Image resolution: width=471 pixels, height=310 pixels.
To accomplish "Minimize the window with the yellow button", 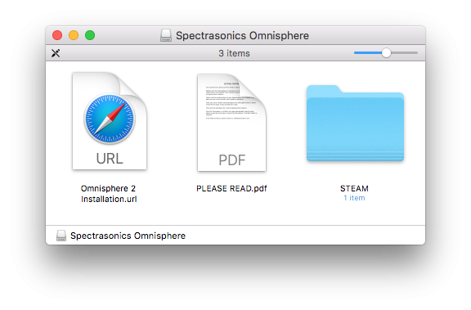I will click(74, 35).
